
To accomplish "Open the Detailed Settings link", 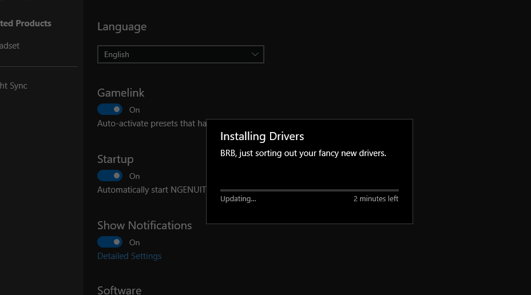I will tap(129, 256).
